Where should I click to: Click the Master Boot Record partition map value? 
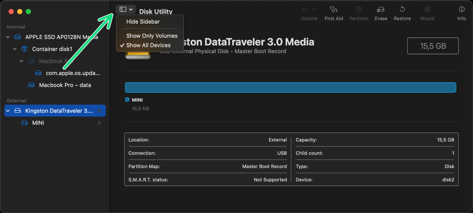265,166
